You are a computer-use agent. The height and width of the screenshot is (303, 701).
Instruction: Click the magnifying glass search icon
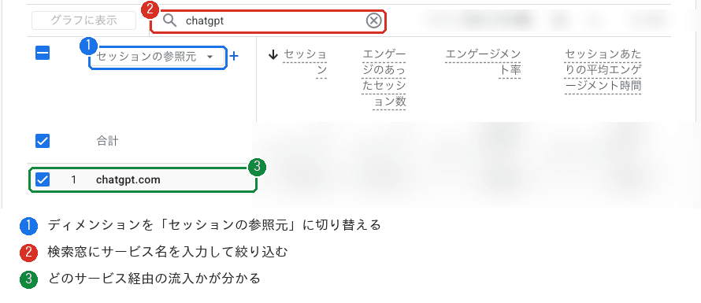170,20
